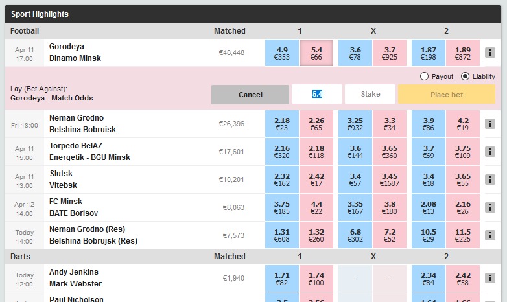Lay the draw at 3.7 for Gorodeya match

pyautogui.click(x=390, y=52)
